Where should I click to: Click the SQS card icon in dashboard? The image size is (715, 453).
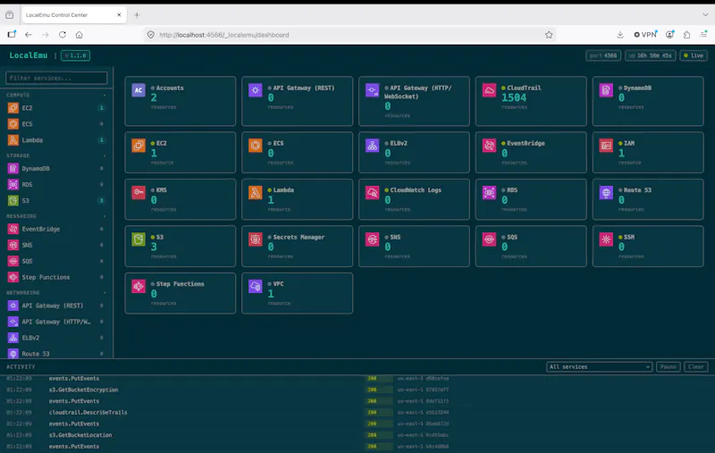(x=489, y=239)
